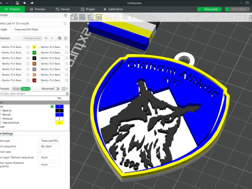This screenshot has width=252, height=189.
Task: Open first layer filament sequence Auto dropdown
Action: (x=49, y=157)
